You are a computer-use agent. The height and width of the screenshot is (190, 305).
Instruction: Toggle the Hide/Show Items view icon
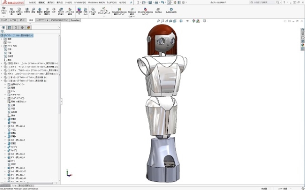pyautogui.click(x=187, y=21)
